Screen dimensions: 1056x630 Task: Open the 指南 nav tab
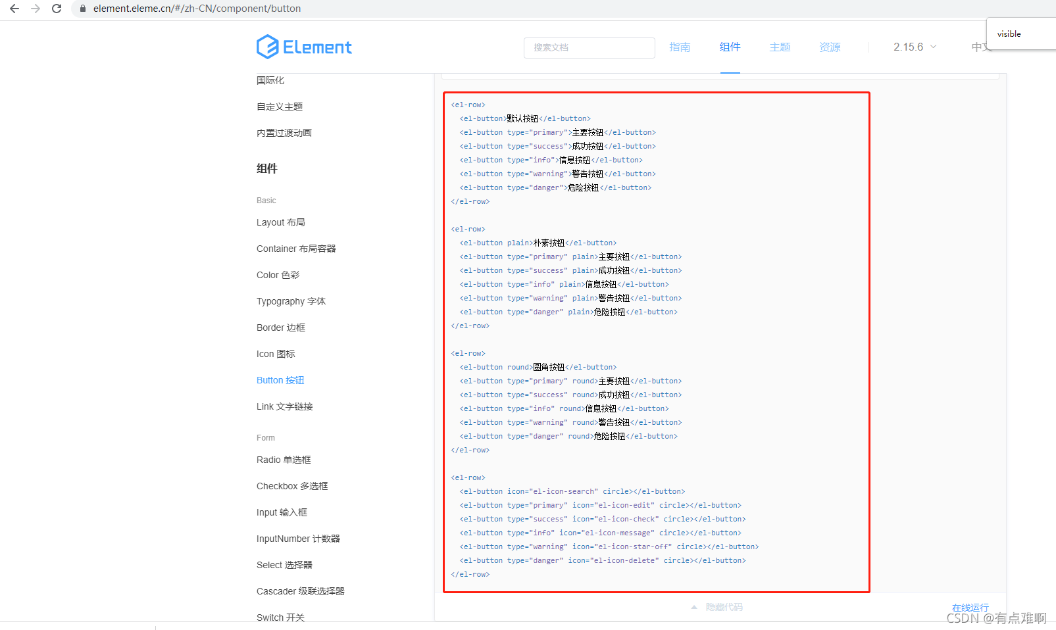coord(680,47)
